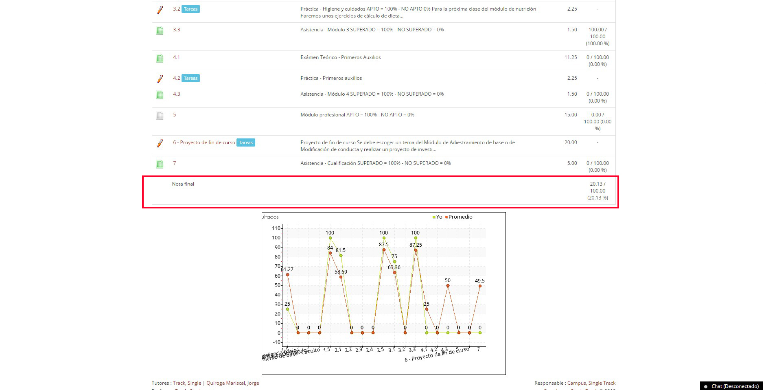Click the '2.5' x-axis label on the chart
Image resolution: width=766 pixels, height=390 pixels.
coord(380,350)
